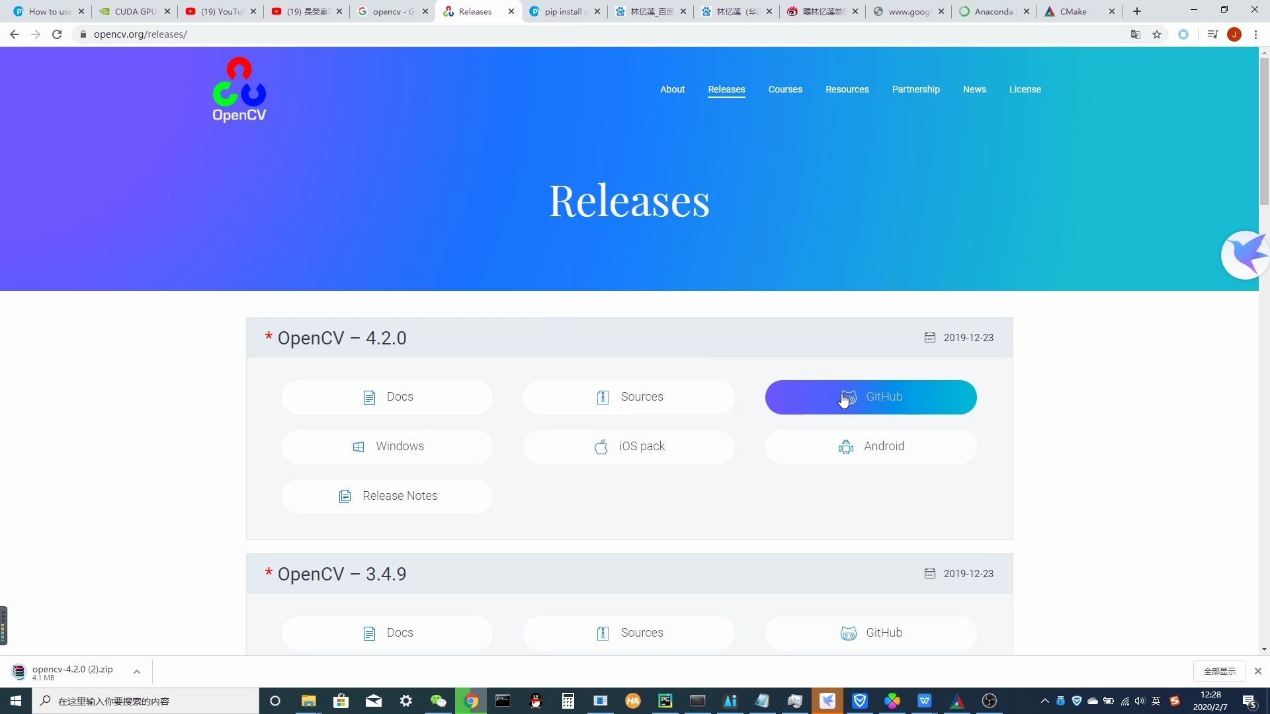The width and height of the screenshot is (1270, 714).
Task: Mute system volume from the tray speaker
Action: point(1140,701)
